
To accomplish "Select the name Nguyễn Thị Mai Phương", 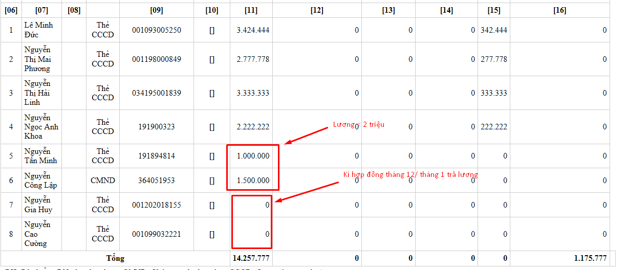I will [x=37, y=59].
